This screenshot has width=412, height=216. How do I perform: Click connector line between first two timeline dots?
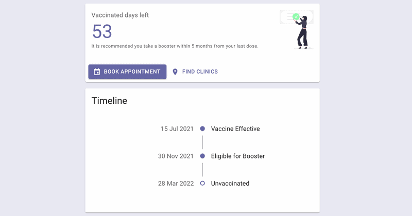(202, 142)
